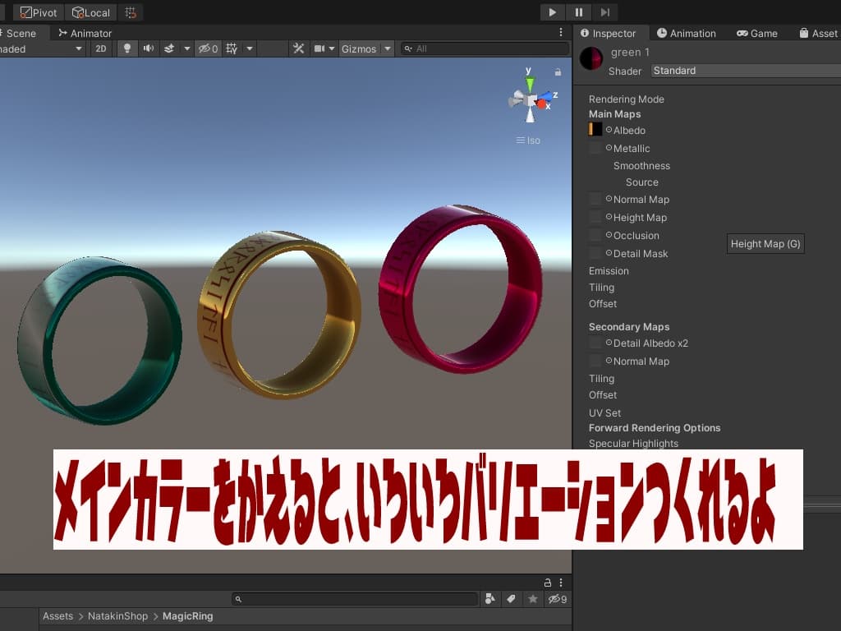This screenshot has height=631, width=841.
Task: Select the search-by-type icon in Project panel
Action: [x=490, y=599]
